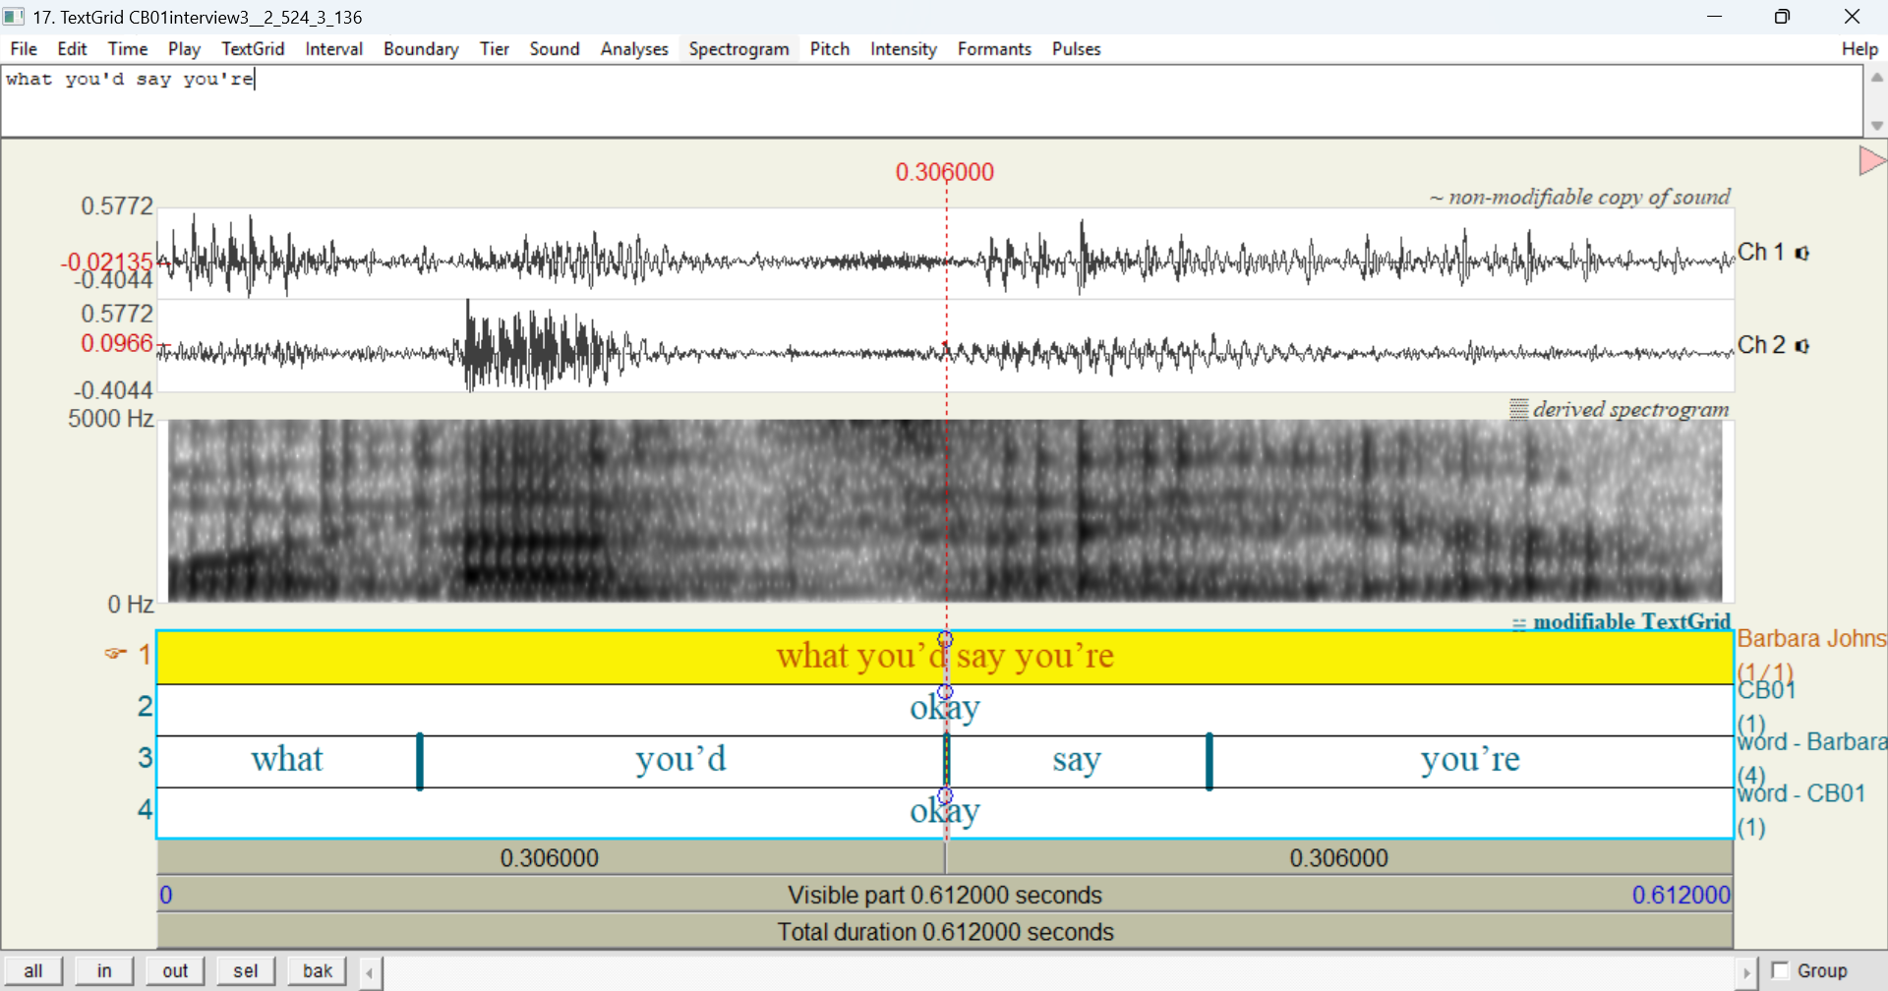Click boundary between 'say' and "you're"
This screenshot has height=991, width=1888.
click(1209, 761)
